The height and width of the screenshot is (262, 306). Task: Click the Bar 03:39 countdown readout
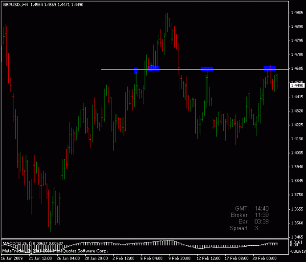pos(254,222)
